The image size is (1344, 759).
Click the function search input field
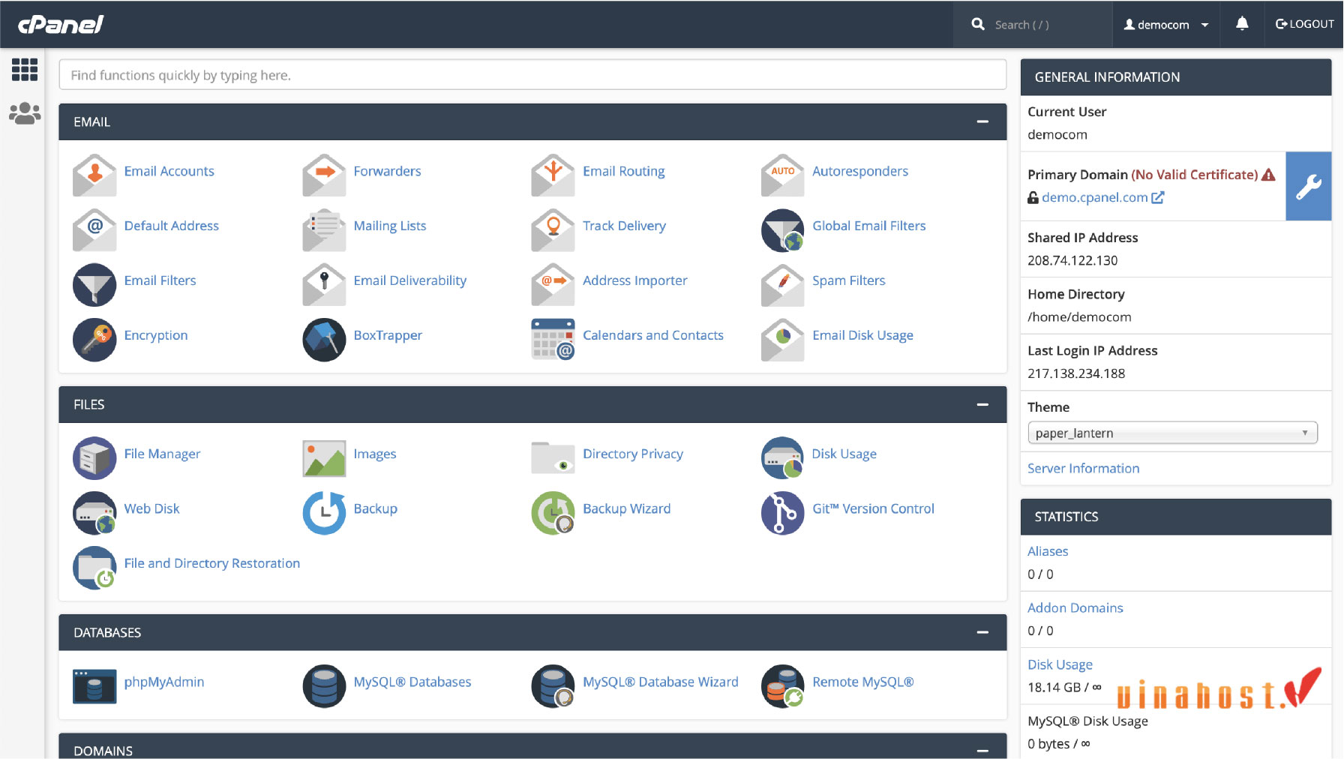point(532,75)
